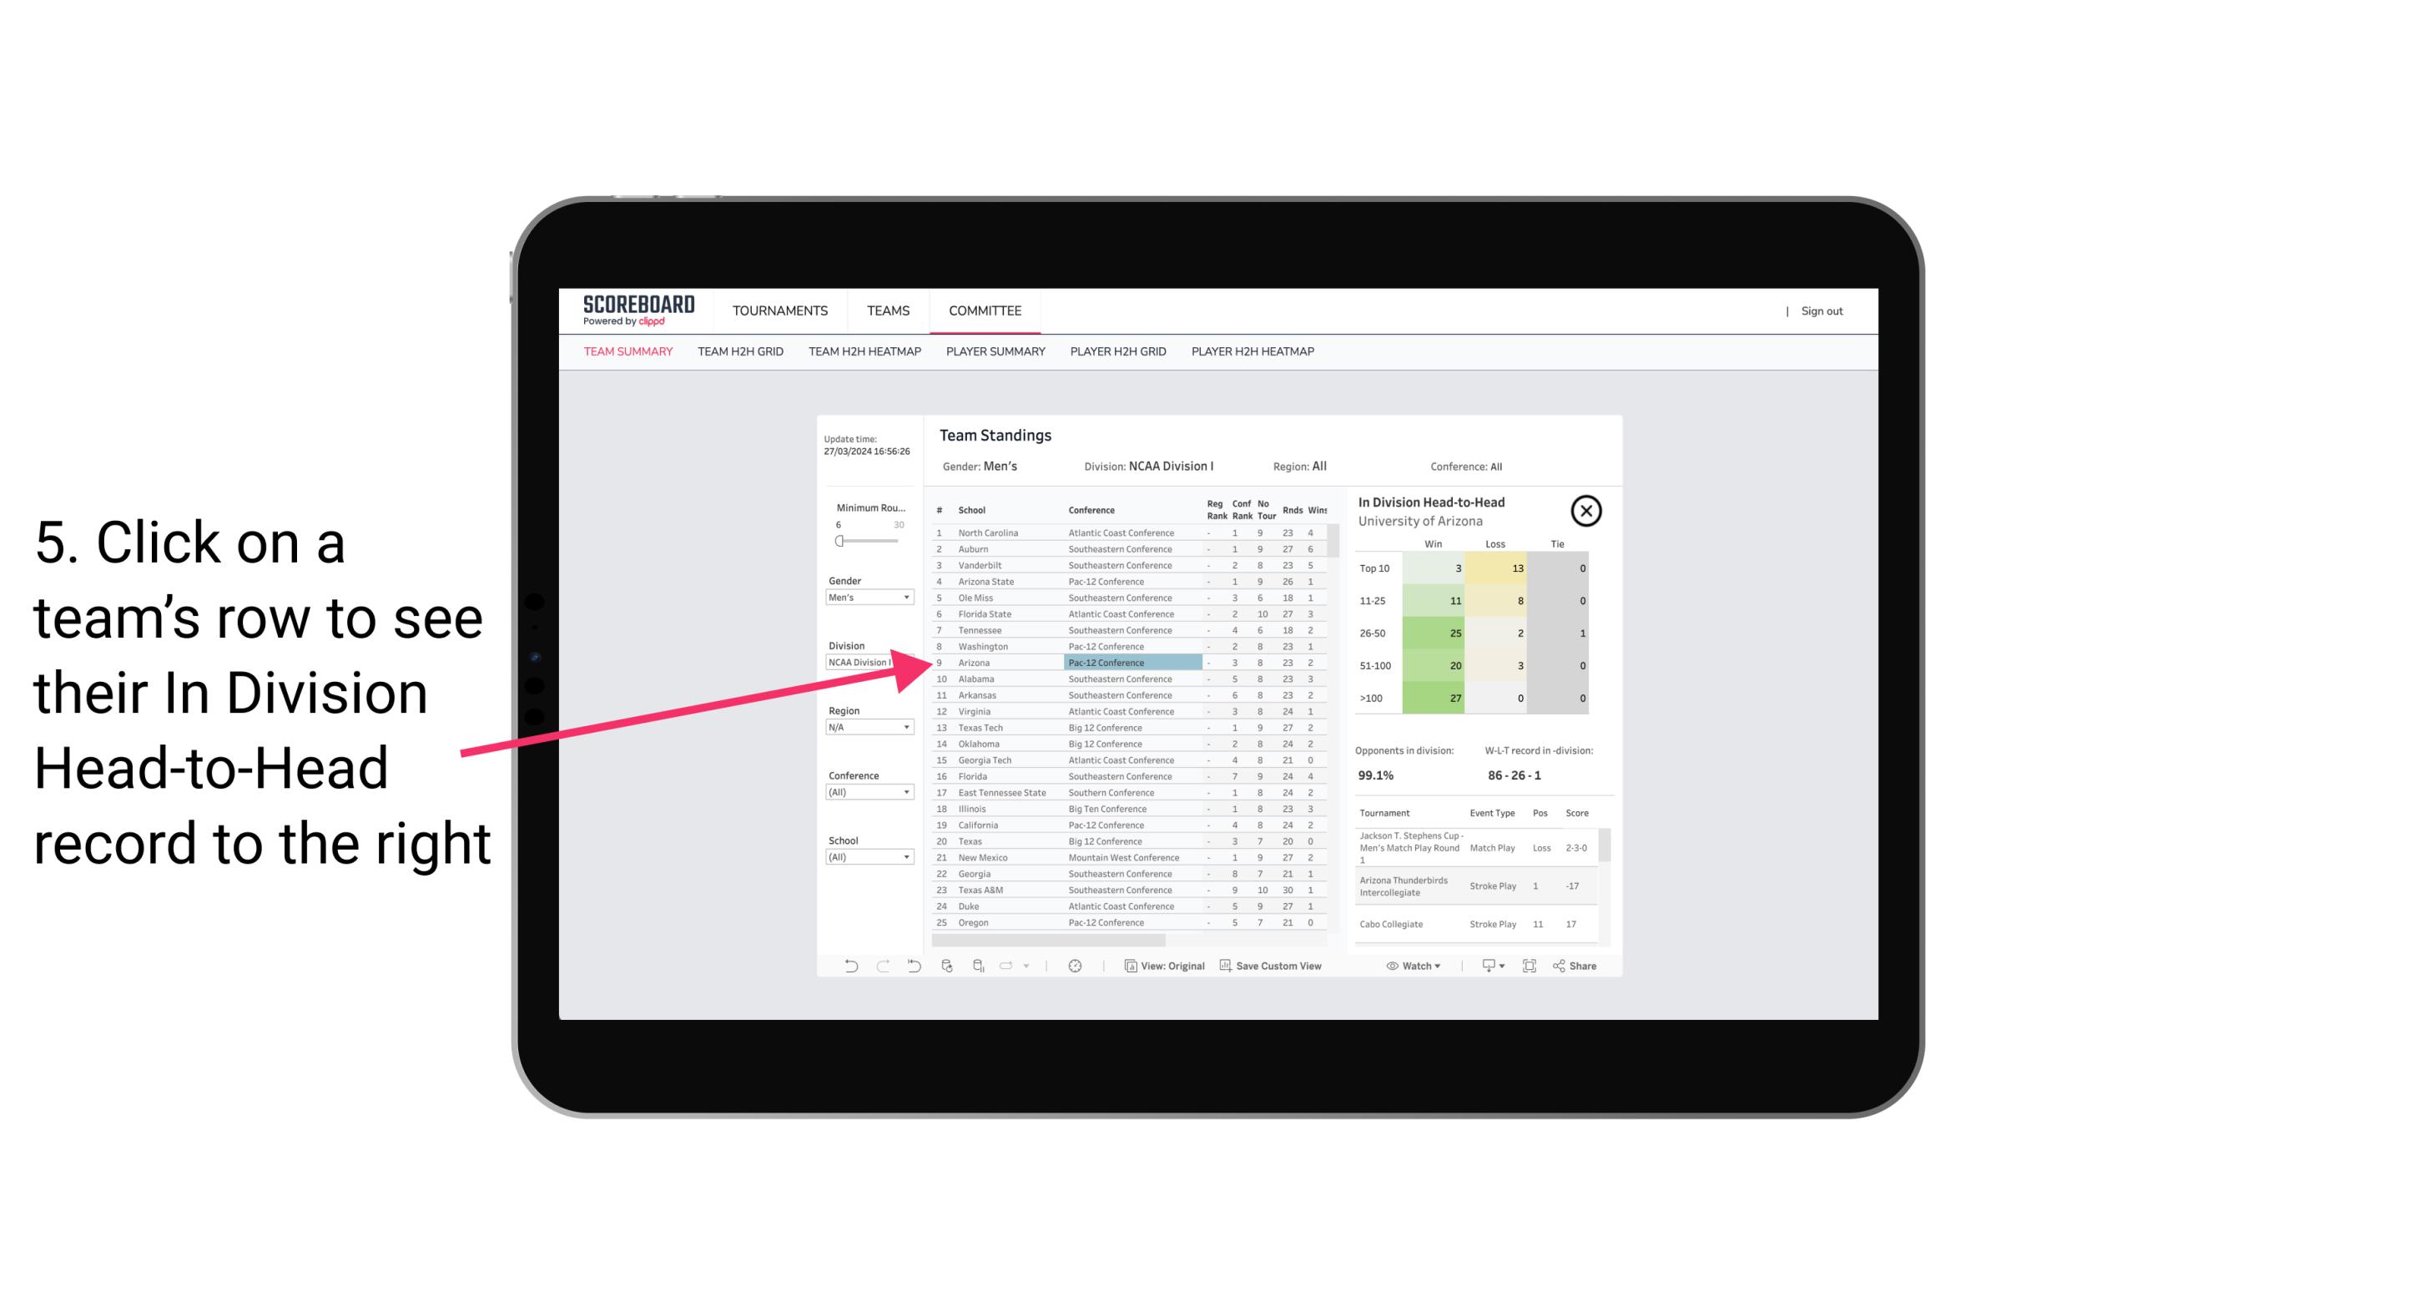
Task: Click the clock/update time icon
Action: (x=1075, y=966)
